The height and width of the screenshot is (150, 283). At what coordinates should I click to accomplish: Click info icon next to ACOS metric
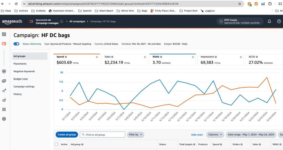[257, 57]
